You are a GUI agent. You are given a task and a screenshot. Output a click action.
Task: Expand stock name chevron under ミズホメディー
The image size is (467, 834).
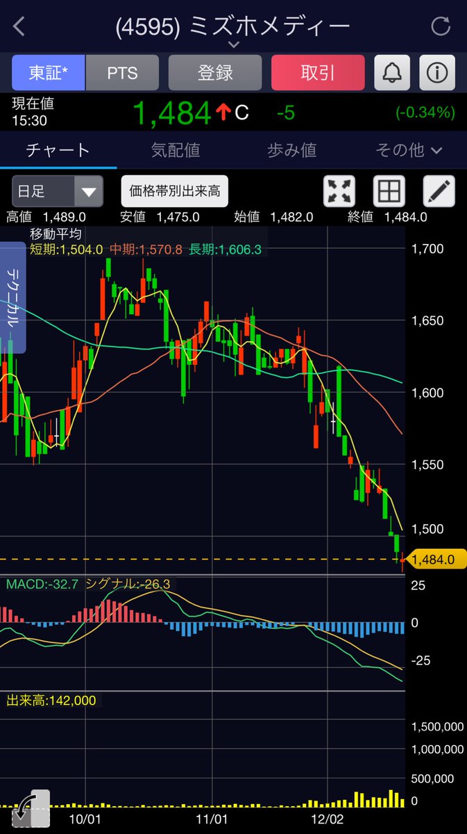234,44
